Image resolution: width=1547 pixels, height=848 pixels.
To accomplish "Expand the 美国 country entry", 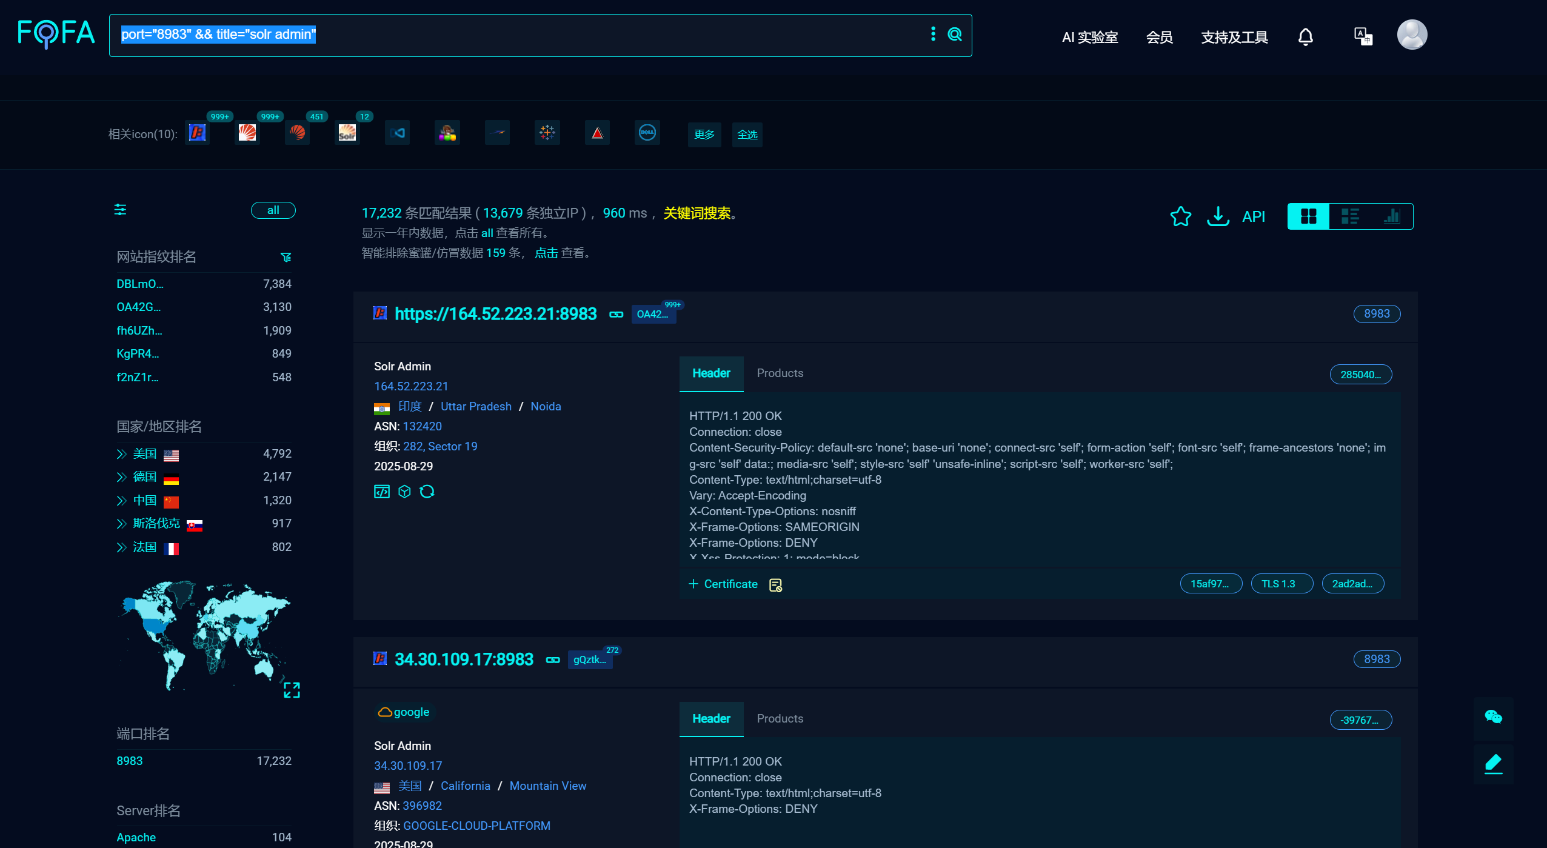I will (121, 454).
